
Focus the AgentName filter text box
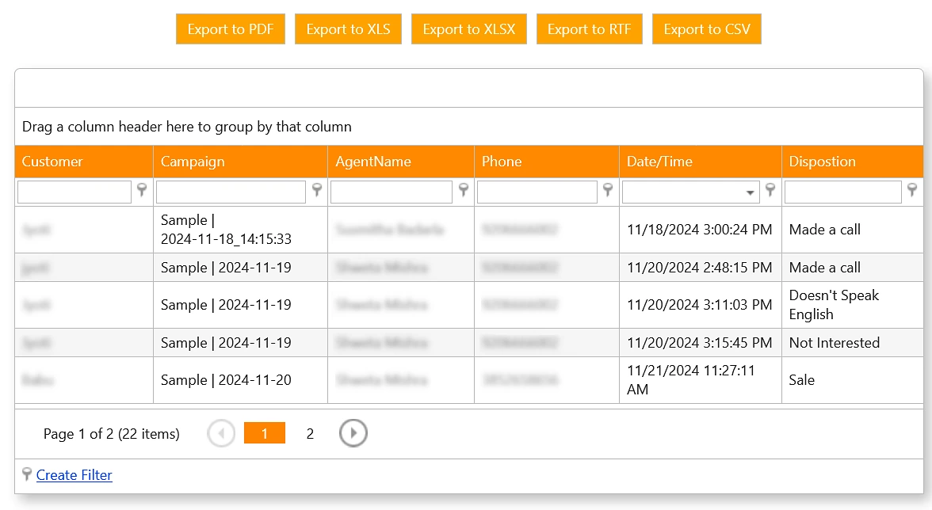tap(392, 192)
